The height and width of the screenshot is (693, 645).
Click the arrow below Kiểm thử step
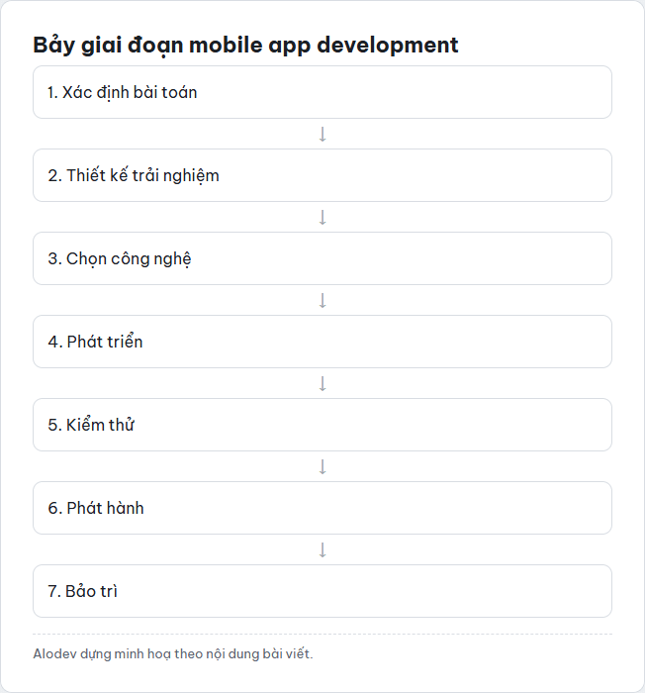click(322, 466)
